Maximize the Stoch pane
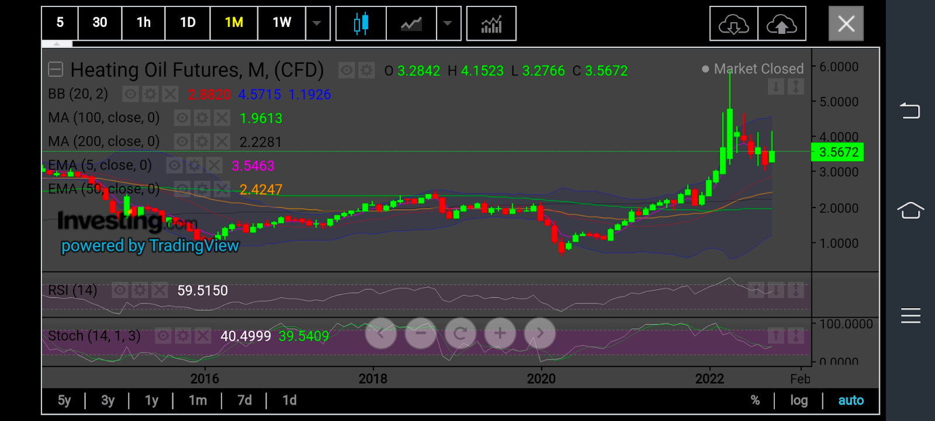Viewport: 935px width, 421px height. coord(795,336)
